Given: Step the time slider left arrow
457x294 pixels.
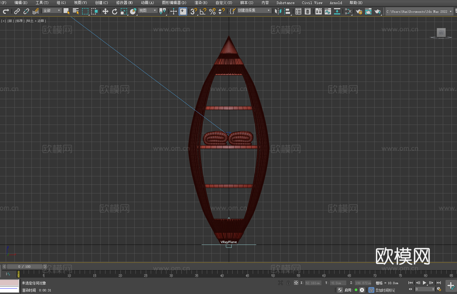Looking at the screenshot, I should [x=4, y=267].
